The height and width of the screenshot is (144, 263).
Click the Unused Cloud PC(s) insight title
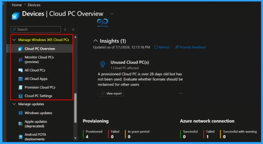130,62
